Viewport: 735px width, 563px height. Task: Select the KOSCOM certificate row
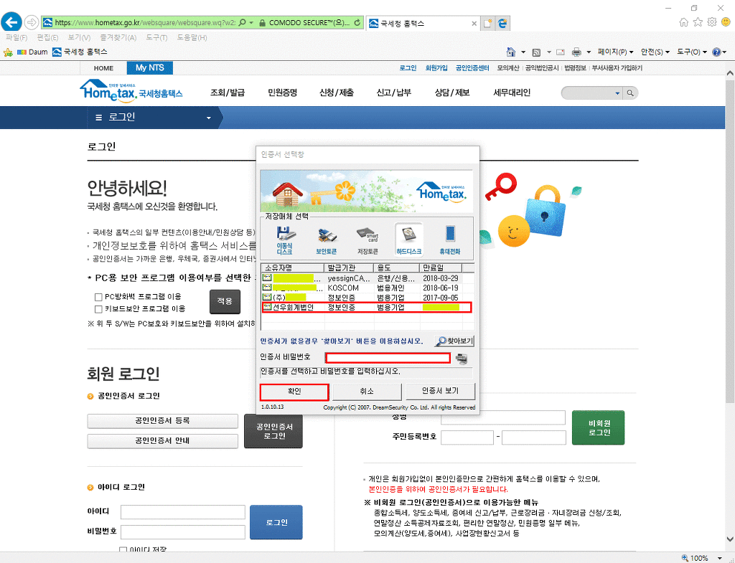pos(367,288)
